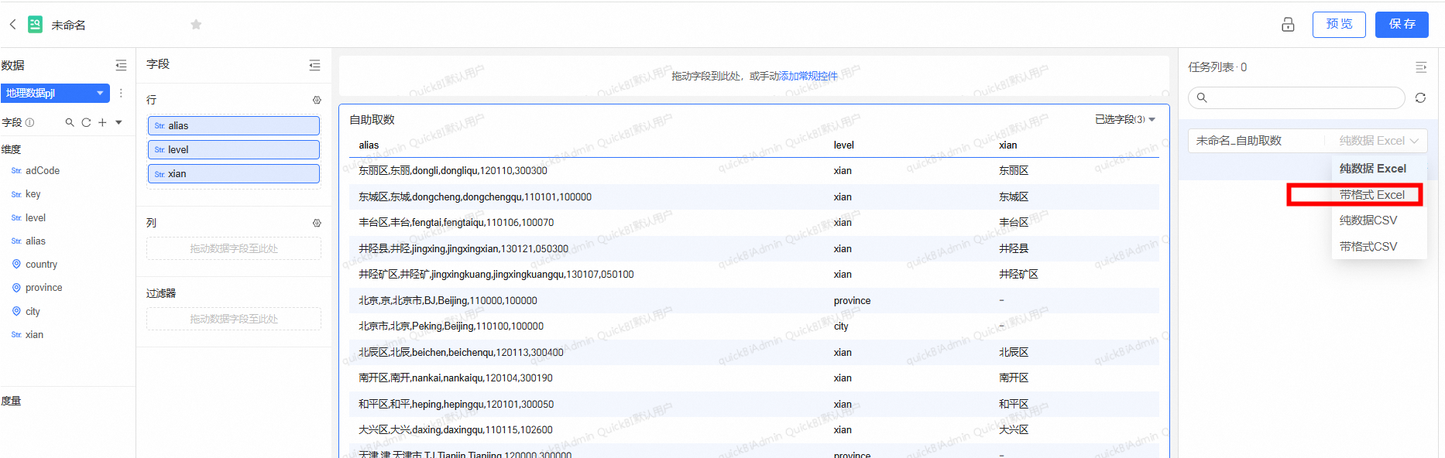Click the back arrow in top bar

click(12, 25)
